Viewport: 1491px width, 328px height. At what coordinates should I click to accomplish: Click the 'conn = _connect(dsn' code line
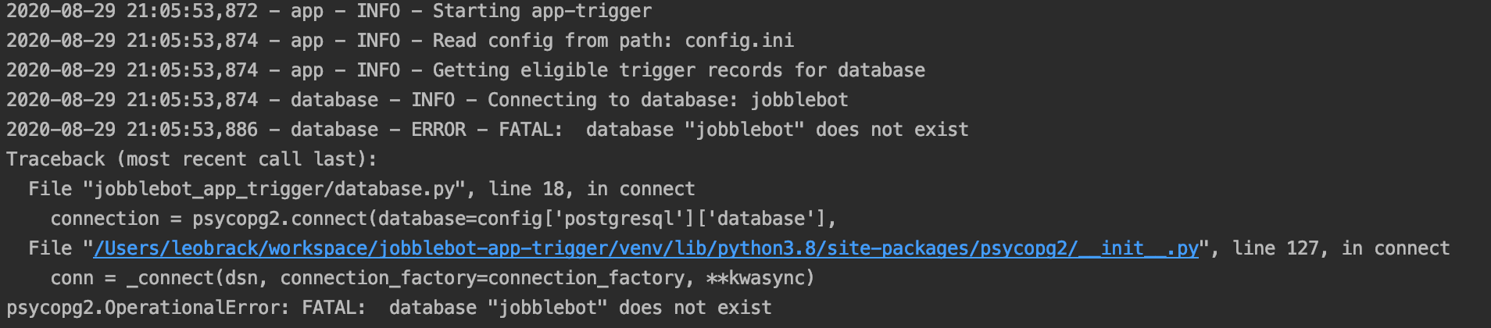tap(432, 278)
